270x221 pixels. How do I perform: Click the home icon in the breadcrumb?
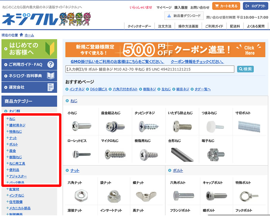tap(21, 35)
